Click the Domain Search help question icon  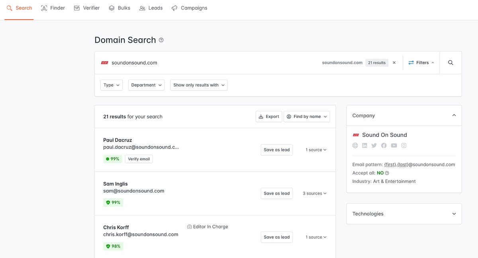(x=161, y=40)
